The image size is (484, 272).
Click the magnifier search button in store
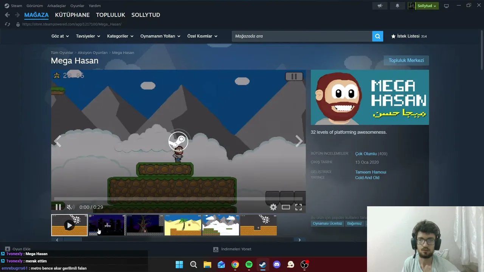tap(377, 36)
